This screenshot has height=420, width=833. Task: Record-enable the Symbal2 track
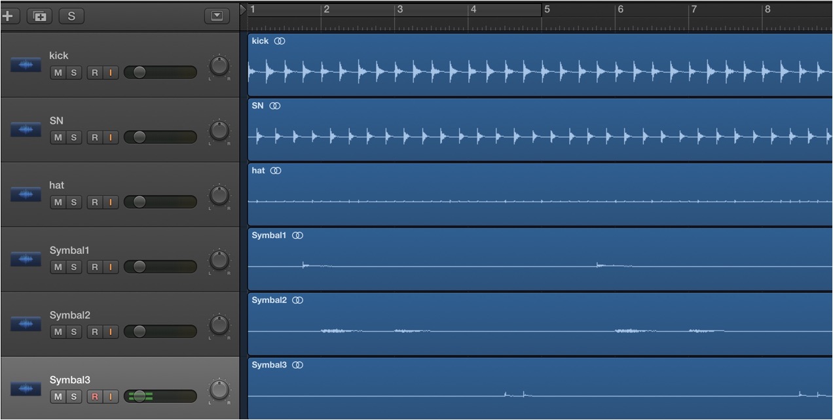(x=95, y=332)
